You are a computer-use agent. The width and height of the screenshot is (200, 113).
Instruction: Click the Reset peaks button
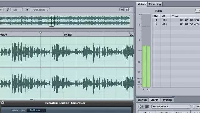(197, 11)
